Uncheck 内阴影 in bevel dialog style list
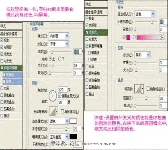Screen dimensions: 168x150 (2, 47)
